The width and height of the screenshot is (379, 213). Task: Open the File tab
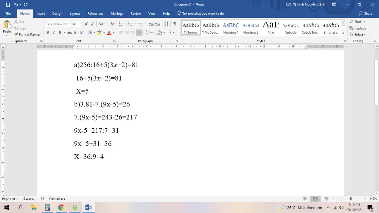click(x=8, y=14)
